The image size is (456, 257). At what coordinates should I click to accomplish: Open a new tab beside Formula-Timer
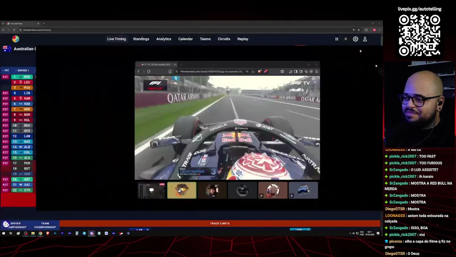coord(43,24)
